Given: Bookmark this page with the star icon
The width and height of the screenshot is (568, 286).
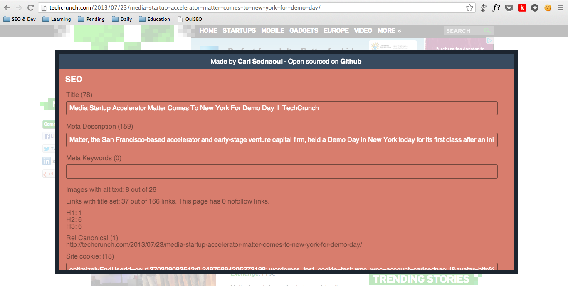Looking at the screenshot, I should [x=469, y=7].
